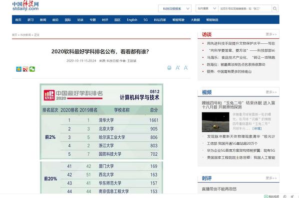Open the 5G nav item
The image size is (299, 198).
[x=145, y=20]
